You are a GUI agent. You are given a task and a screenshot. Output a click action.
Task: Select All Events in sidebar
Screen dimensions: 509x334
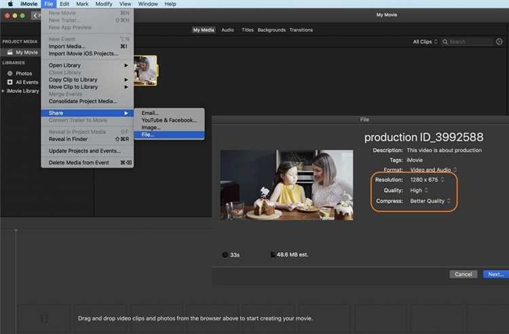coord(27,82)
